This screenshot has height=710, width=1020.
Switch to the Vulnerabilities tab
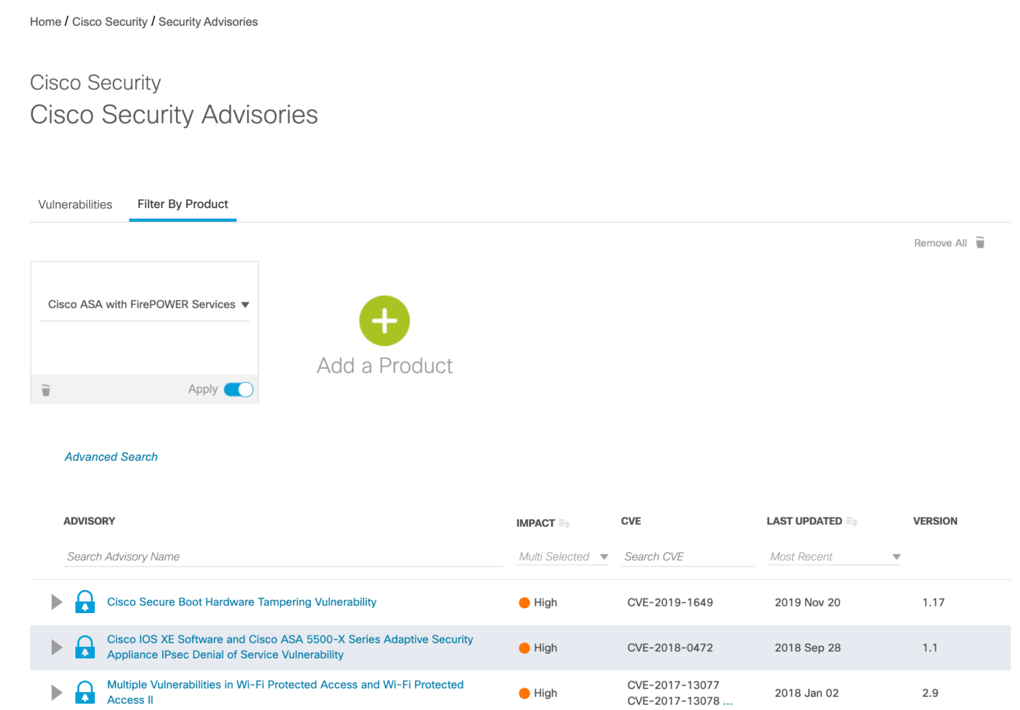click(74, 205)
